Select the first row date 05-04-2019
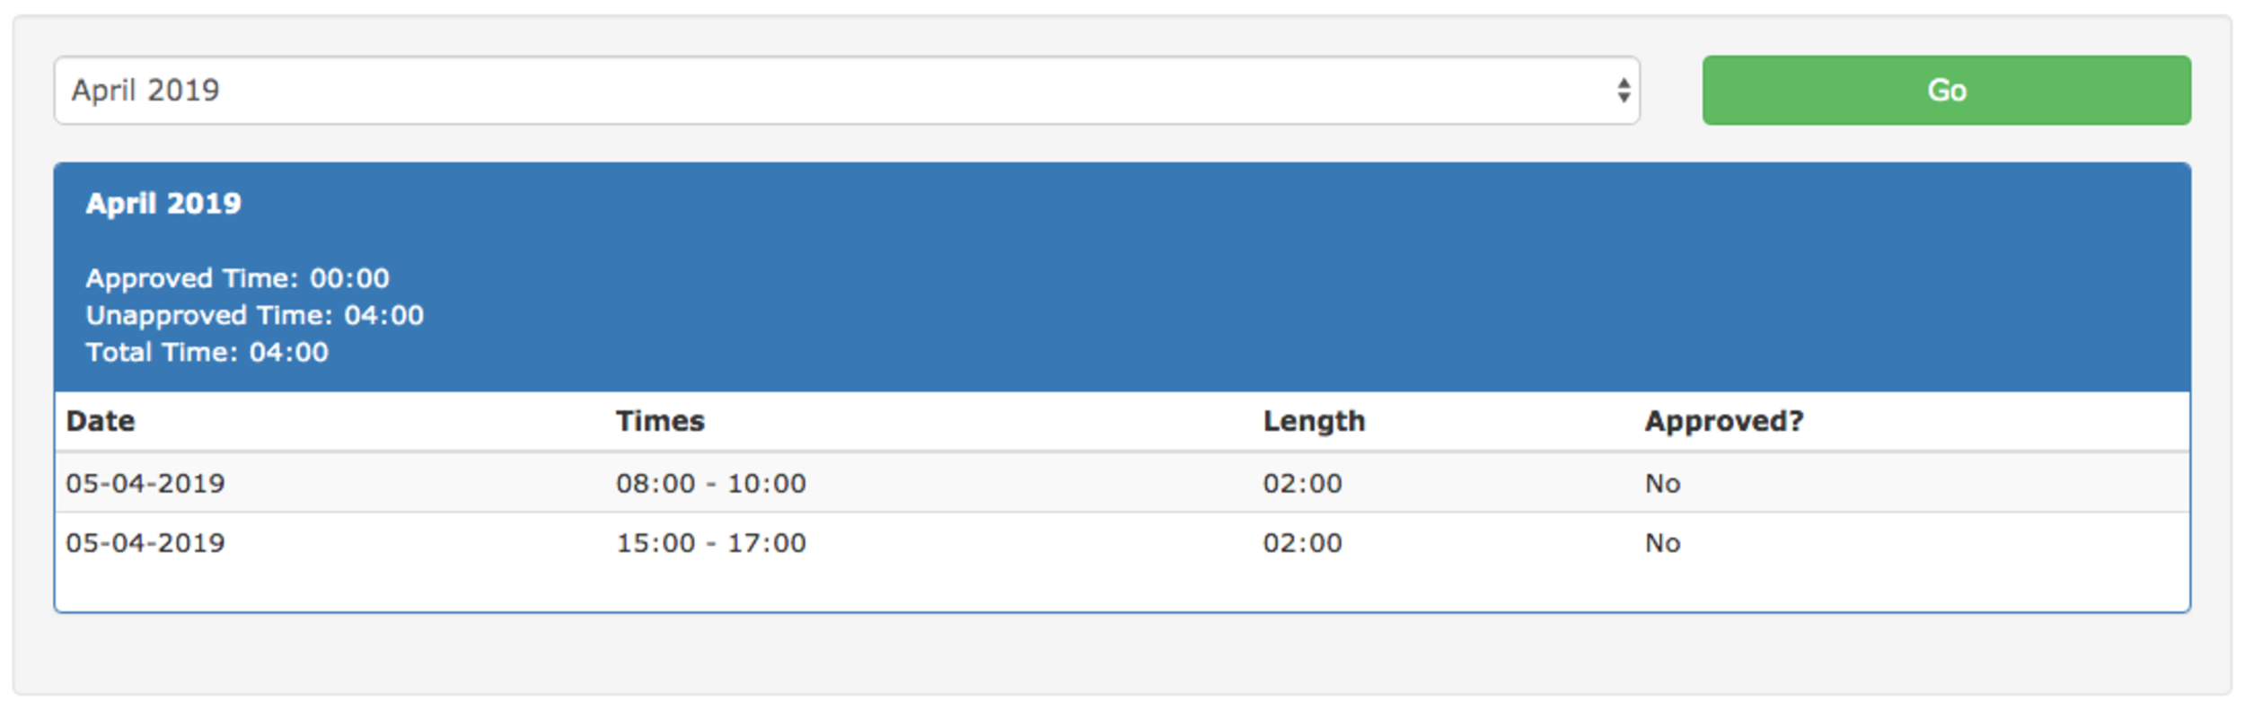The height and width of the screenshot is (710, 2245). [x=145, y=484]
